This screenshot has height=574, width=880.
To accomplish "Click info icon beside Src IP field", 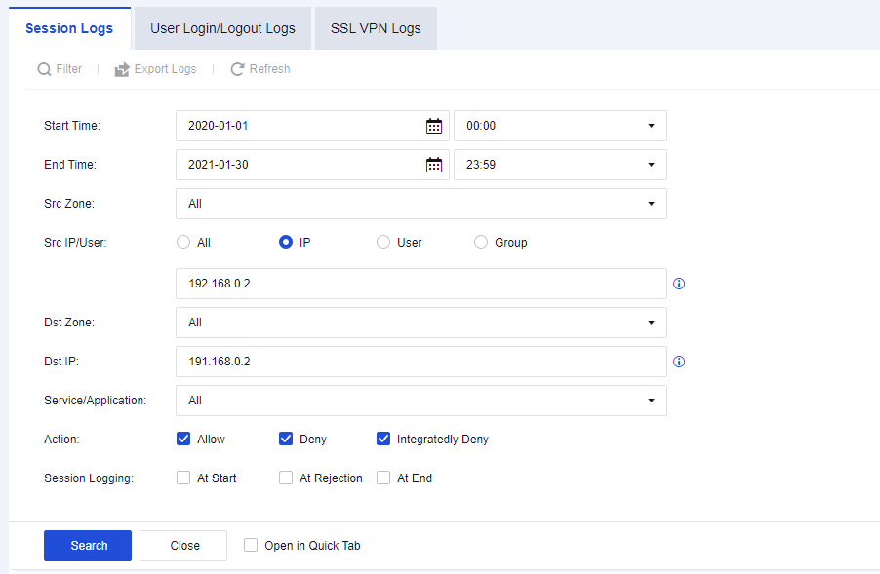I will click(x=680, y=284).
